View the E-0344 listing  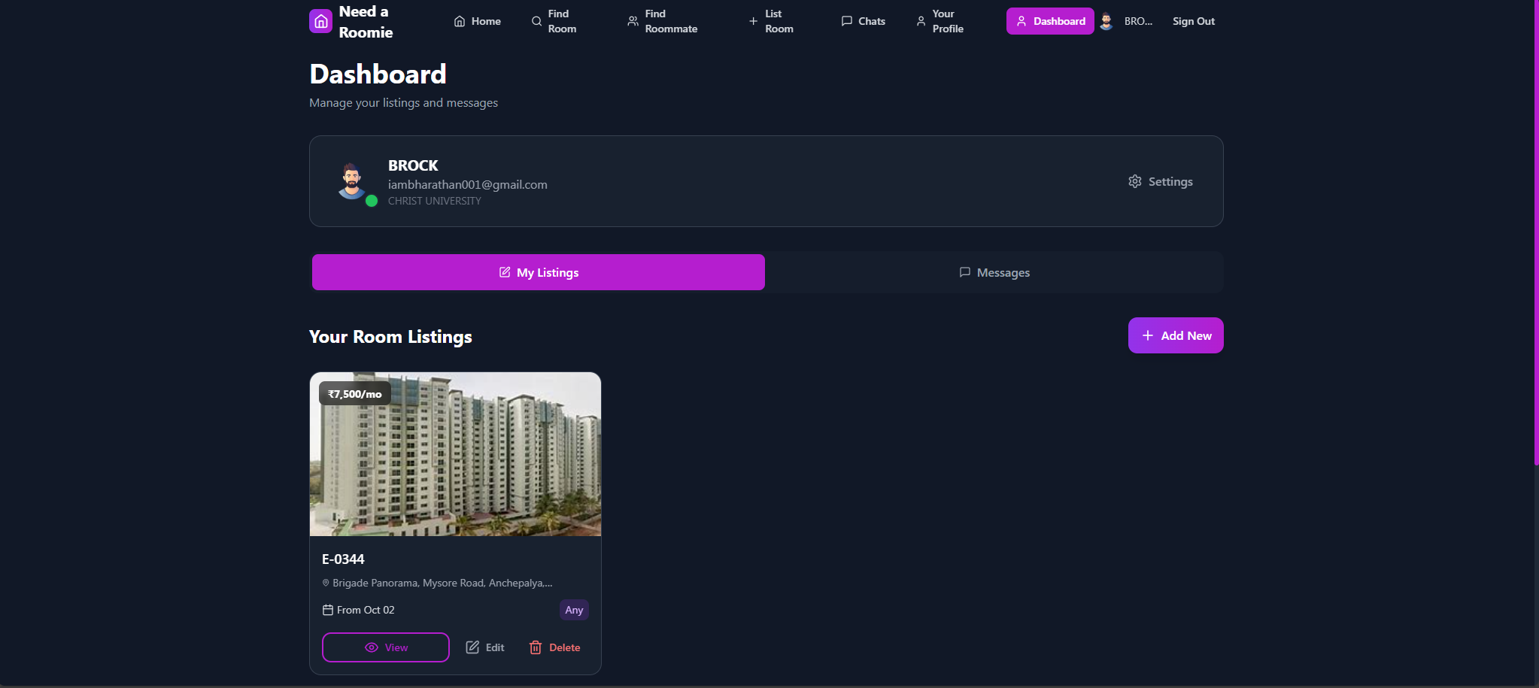pyautogui.click(x=386, y=647)
